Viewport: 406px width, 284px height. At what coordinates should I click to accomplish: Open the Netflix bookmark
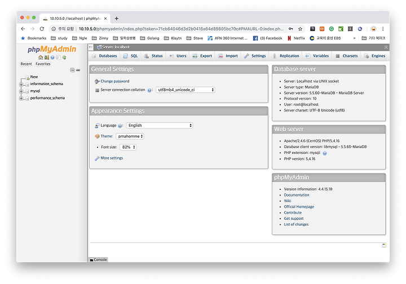click(x=296, y=38)
